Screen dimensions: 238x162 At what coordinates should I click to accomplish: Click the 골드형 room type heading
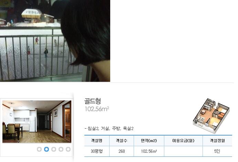click(93, 101)
